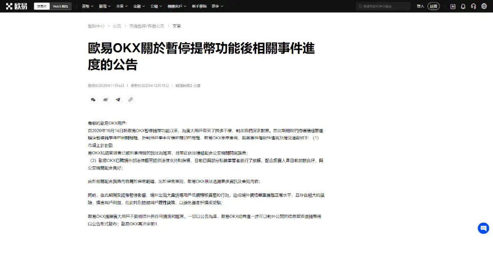493x253 pixels.
Task: Click the OKX 欧易 logo
Action: point(16,6)
